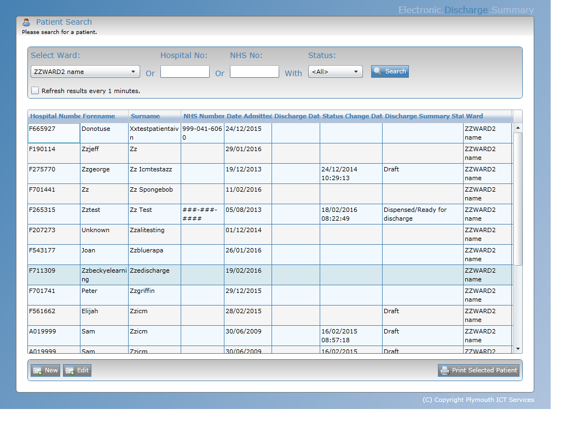The width and height of the screenshot is (566, 426).
Task: Click Print Selected Patient button
Action: coord(479,370)
